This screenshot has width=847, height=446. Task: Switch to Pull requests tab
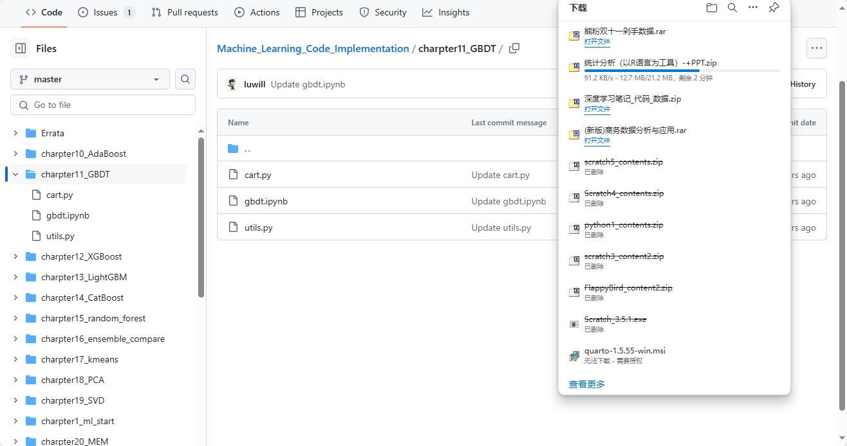tap(185, 12)
